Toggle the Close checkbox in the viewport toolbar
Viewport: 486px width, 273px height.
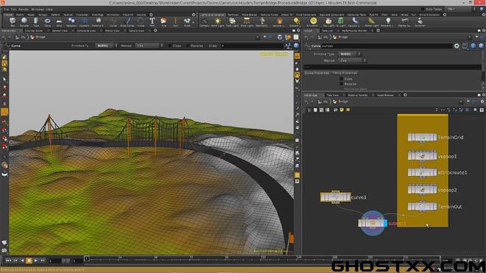(x=169, y=46)
